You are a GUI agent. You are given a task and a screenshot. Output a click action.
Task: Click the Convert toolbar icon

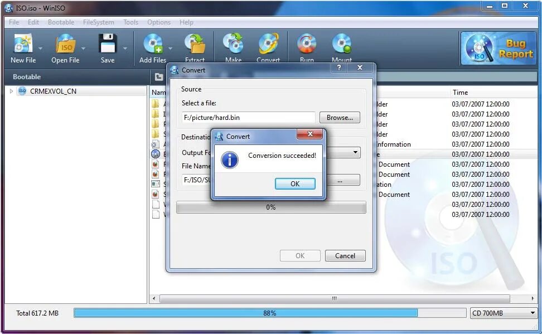pos(268,44)
